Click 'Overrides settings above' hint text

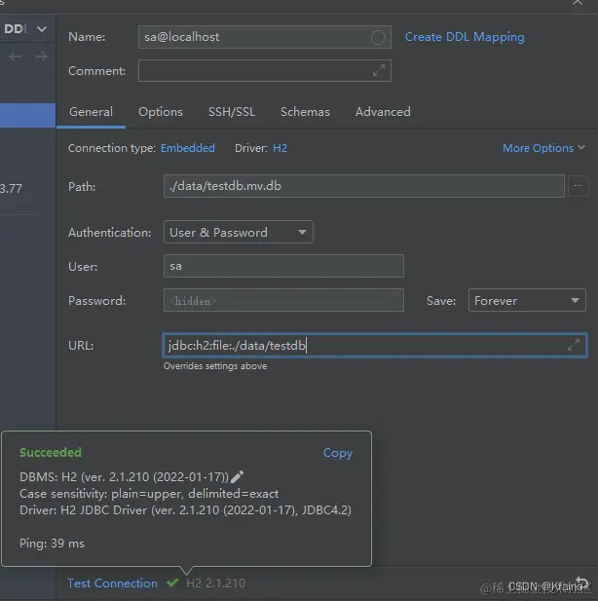pos(215,366)
